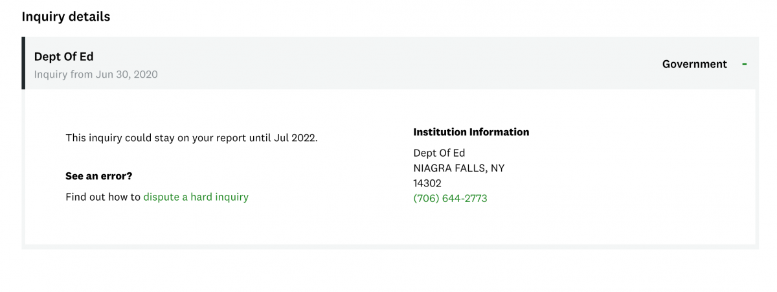Image resolution: width=777 pixels, height=292 pixels.
Task: Click the 14302 zip code text
Action: (x=427, y=183)
